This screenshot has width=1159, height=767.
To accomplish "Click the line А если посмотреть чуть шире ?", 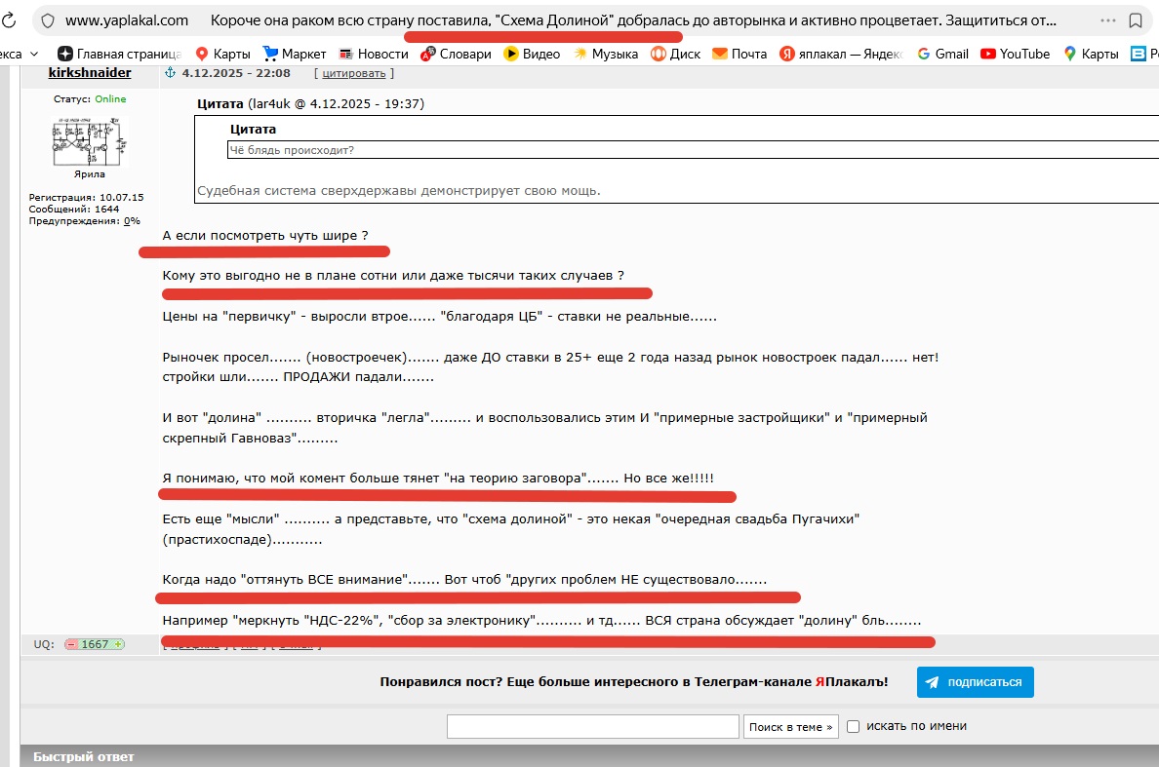I will (265, 236).
